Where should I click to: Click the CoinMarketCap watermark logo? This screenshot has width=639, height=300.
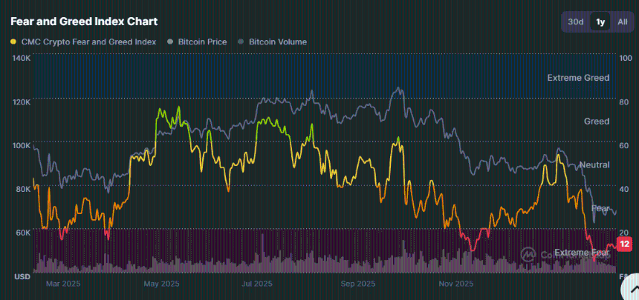click(x=529, y=254)
